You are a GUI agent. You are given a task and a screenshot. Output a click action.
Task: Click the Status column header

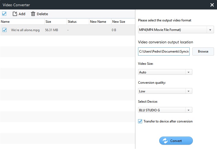[78, 22]
